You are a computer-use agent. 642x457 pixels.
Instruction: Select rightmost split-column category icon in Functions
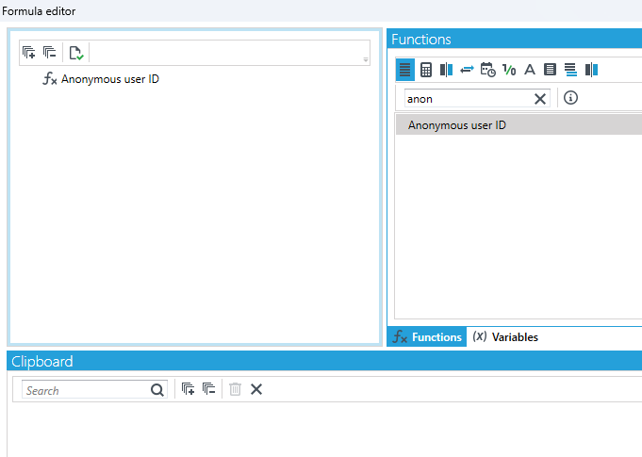click(592, 70)
